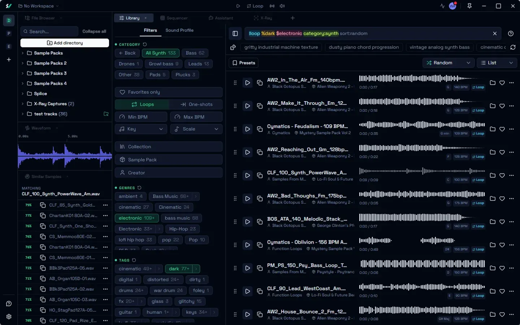Toggle the sidebar panel icon beside search query

point(235,34)
